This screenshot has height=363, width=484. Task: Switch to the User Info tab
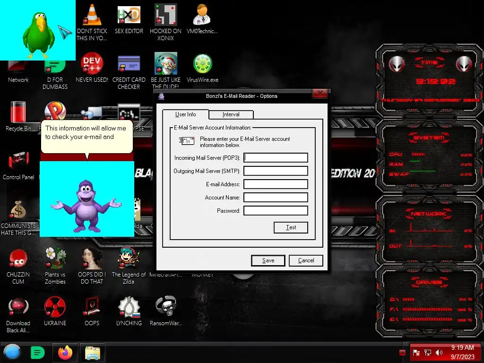[185, 114]
